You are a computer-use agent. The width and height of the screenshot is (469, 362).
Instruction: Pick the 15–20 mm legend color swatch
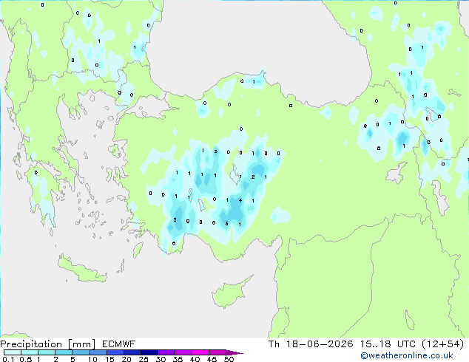(115, 352)
